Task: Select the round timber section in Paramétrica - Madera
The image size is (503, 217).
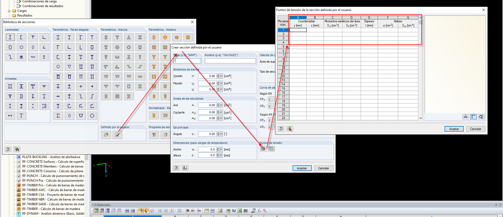Action: (165, 37)
